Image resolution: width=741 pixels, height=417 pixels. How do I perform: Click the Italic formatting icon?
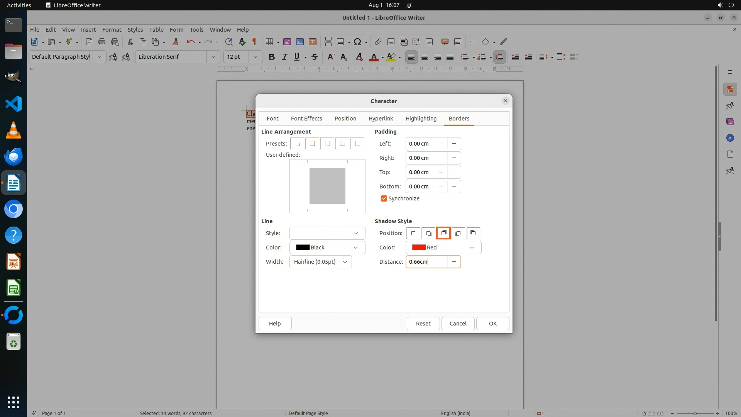click(x=285, y=57)
